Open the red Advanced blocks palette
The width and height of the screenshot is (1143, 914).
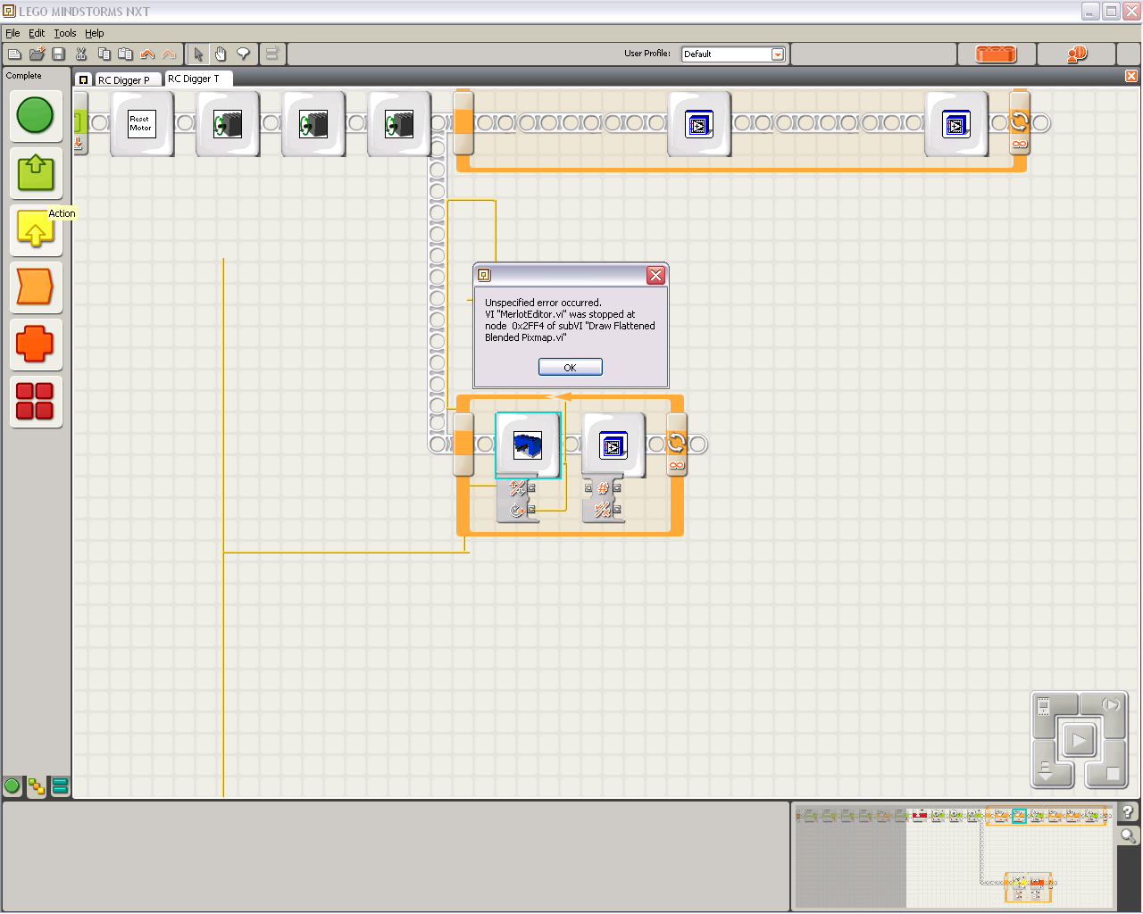click(36, 402)
